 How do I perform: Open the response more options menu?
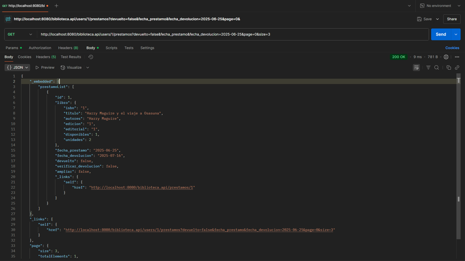457,57
